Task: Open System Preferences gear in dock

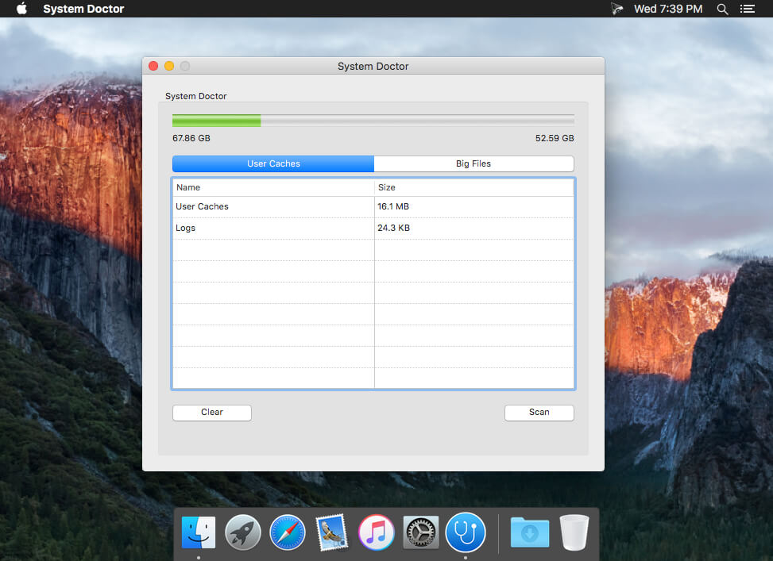Action: [x=420, y=532]
